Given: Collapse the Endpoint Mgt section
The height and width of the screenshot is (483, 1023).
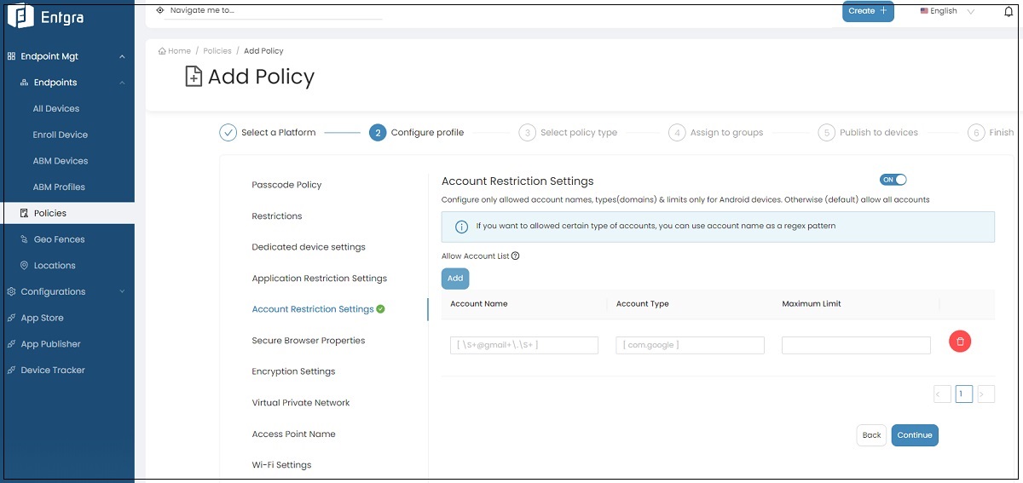Looking at the screenshot, I should pyautogui.click(x=122, y=56).
